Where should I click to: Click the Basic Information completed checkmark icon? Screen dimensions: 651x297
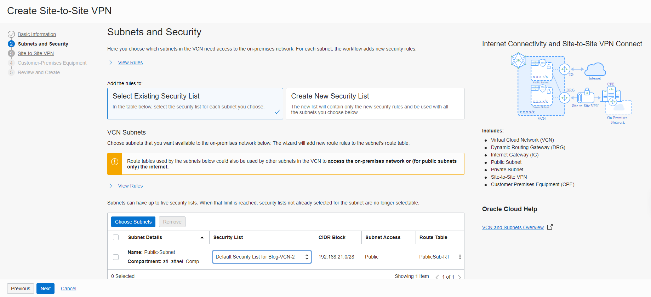coord(11,34)
